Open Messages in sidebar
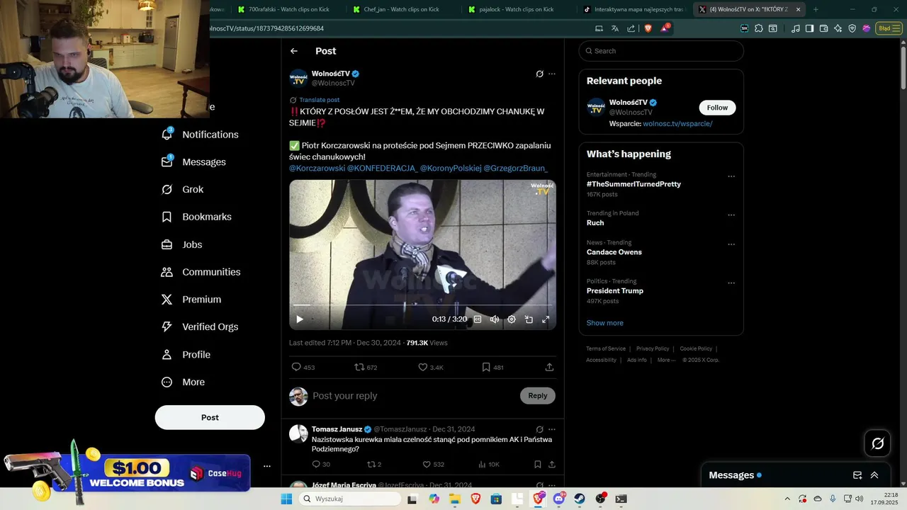 (193, 162)
